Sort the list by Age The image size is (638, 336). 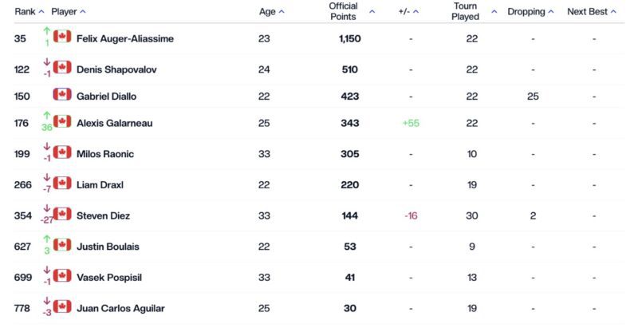pos(271,12)
